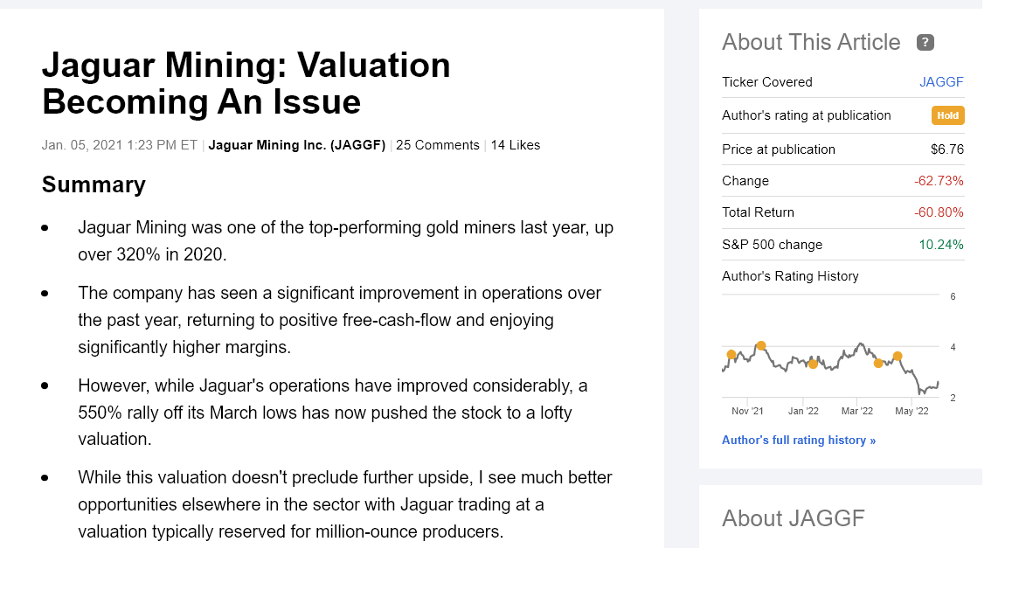Click the $6.76 price at publication value
This screenshot has width=1012, height=604.
tap(947, 149)
